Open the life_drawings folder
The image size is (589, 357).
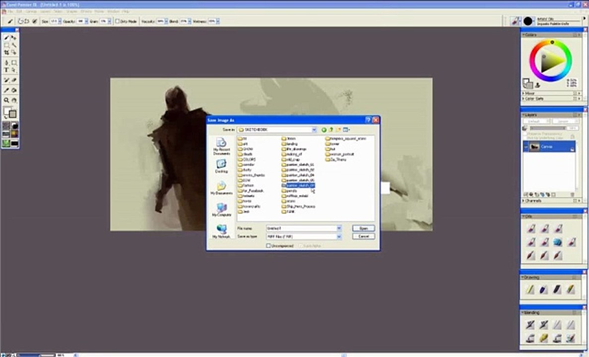point(294,149)
